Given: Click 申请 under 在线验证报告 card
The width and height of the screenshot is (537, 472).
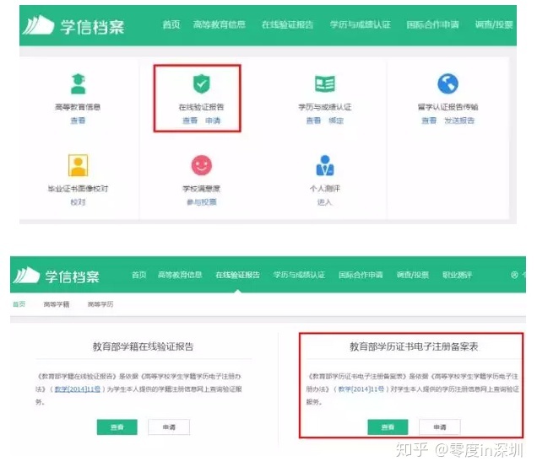Looking at the screenshot, I should [x=213, y=121].
